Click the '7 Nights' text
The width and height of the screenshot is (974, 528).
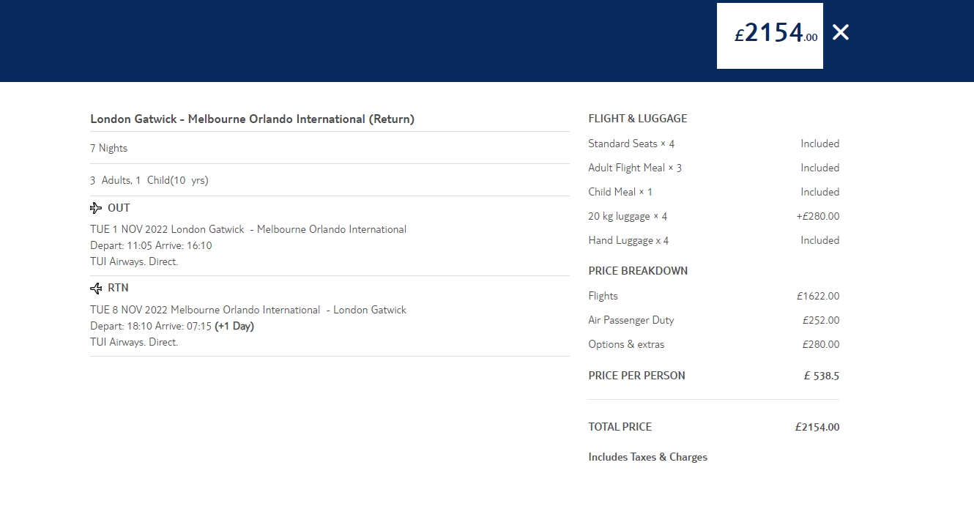(x=109, y=148)
